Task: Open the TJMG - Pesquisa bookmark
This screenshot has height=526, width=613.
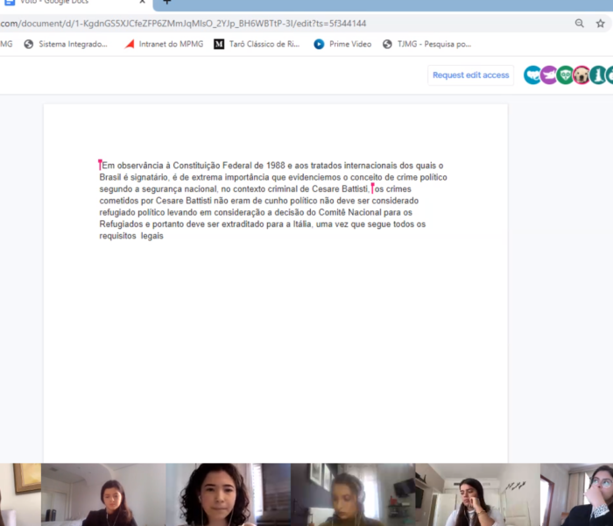Action: [427, 44]
